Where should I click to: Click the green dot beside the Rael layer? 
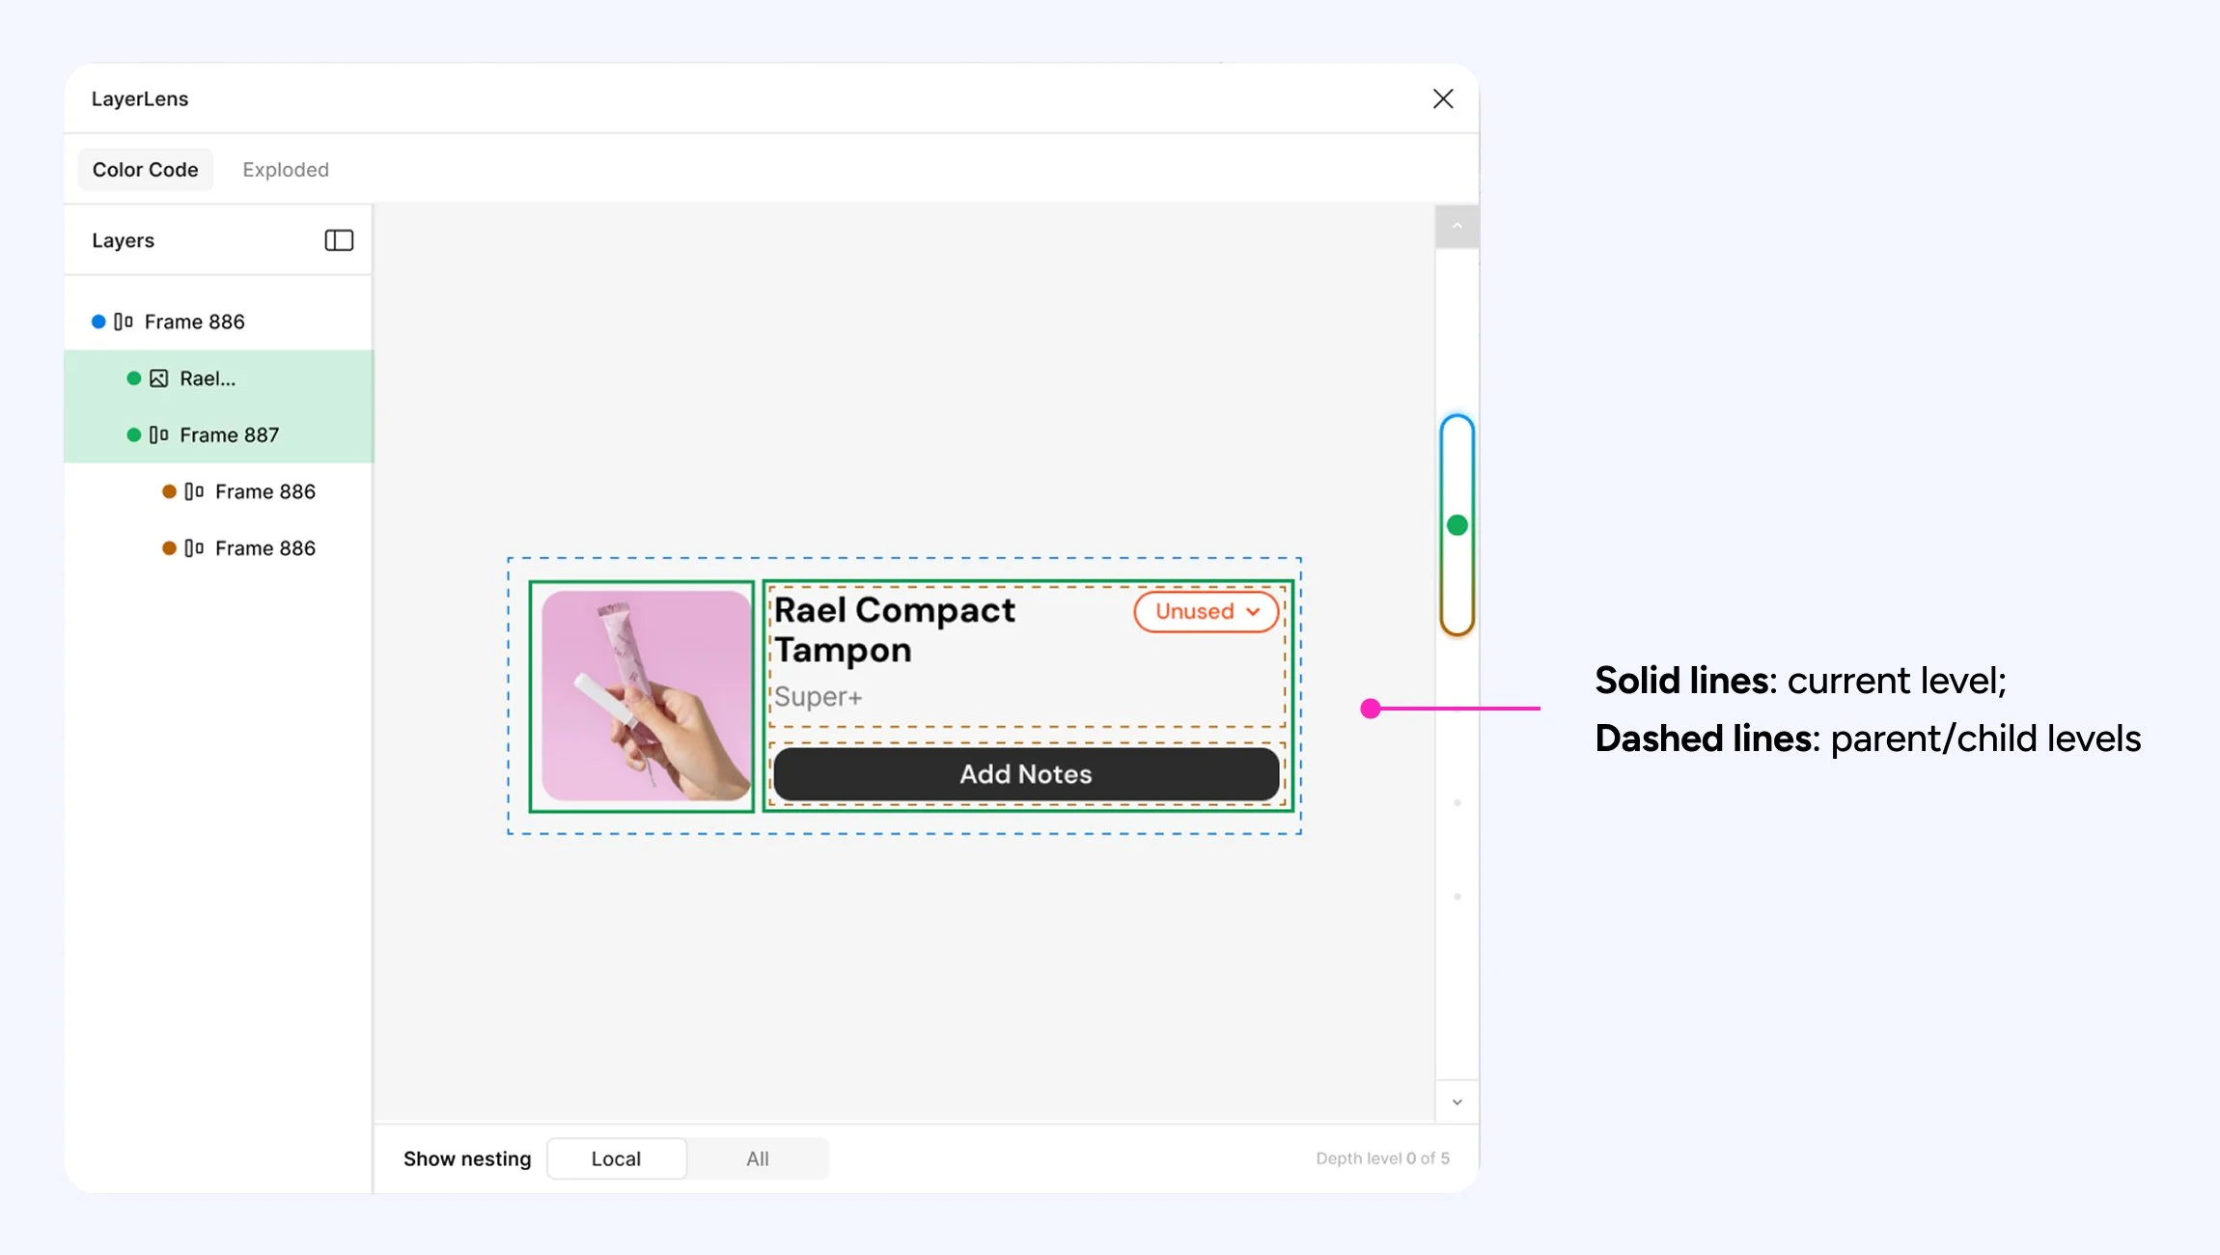pyautogui.click(x=134, y=378)
